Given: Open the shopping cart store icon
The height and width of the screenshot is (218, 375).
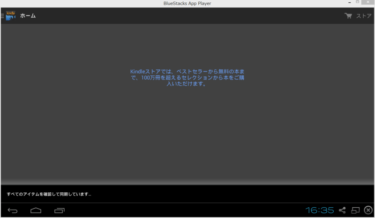Looking at the screenshot, I should 348,16.
